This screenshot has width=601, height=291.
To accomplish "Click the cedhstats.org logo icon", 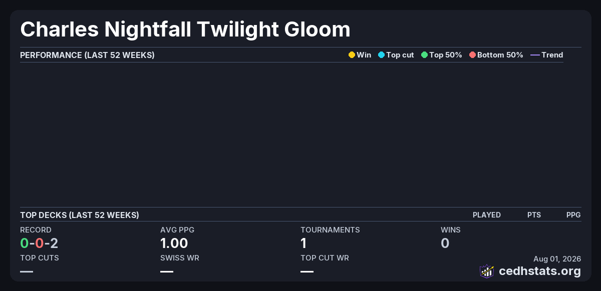I will coord(487,271).
